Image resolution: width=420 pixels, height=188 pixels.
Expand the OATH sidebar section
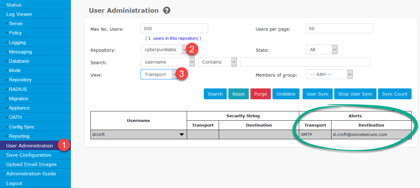click(x=15, y=117)
